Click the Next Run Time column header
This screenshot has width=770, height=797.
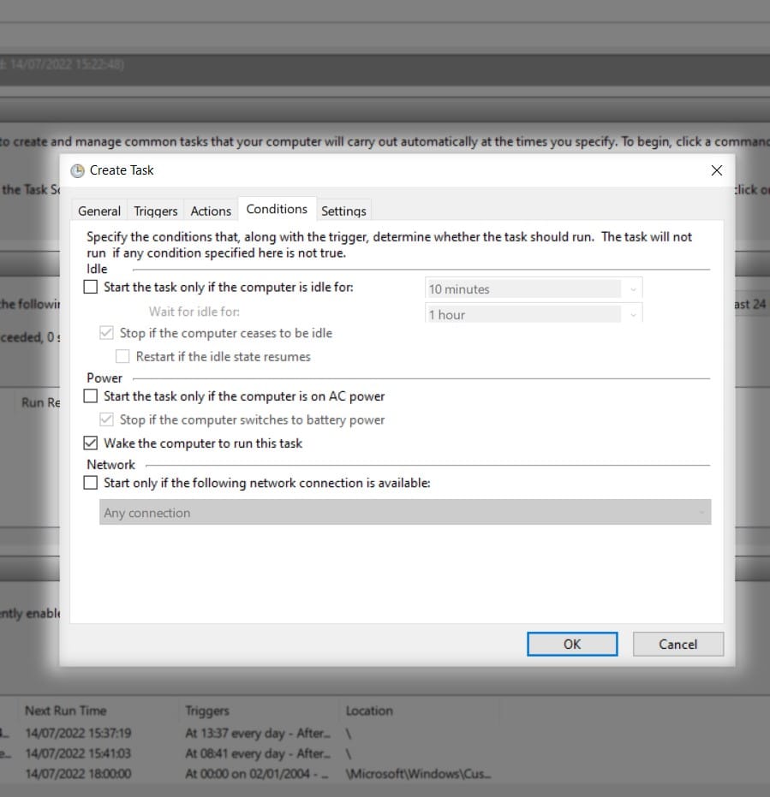tap(66, 710)
